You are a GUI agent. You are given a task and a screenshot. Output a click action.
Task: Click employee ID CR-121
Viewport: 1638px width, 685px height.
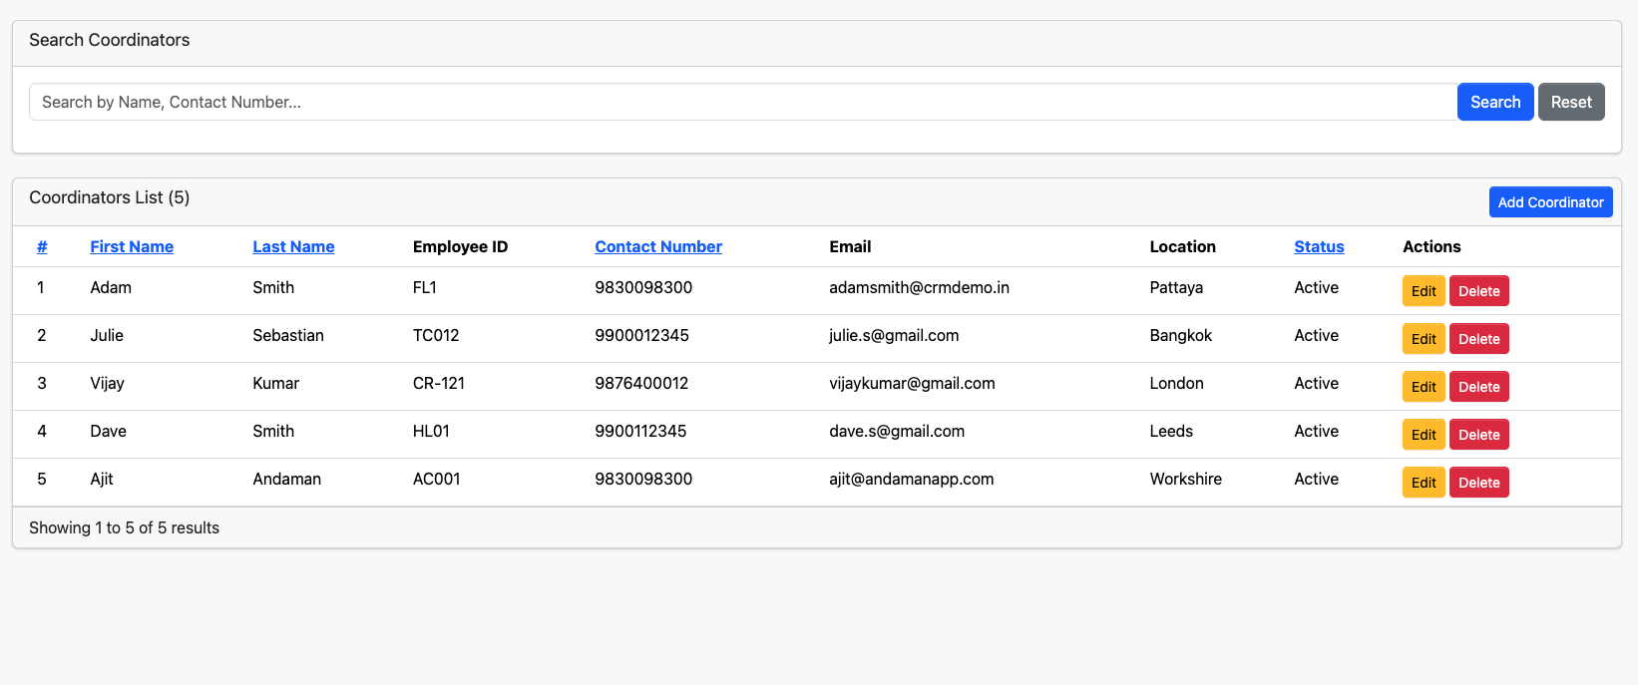pos(439,383)
